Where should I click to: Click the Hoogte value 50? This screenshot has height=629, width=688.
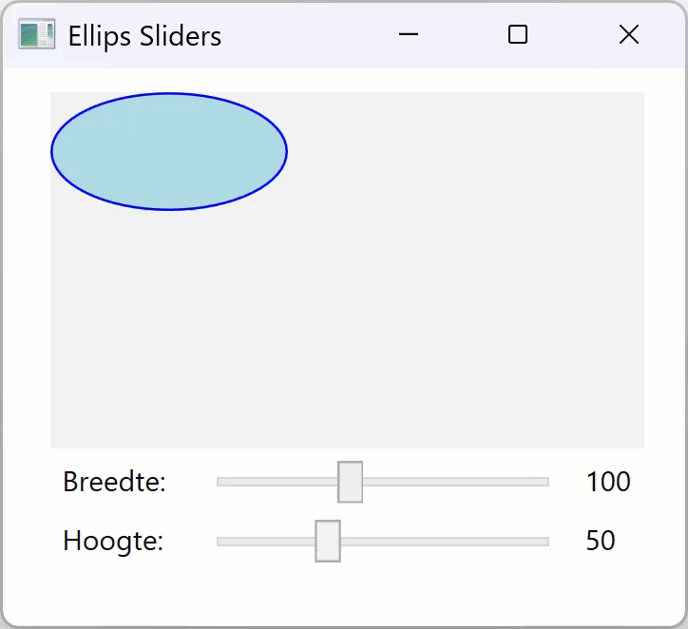tap(601, 542)
